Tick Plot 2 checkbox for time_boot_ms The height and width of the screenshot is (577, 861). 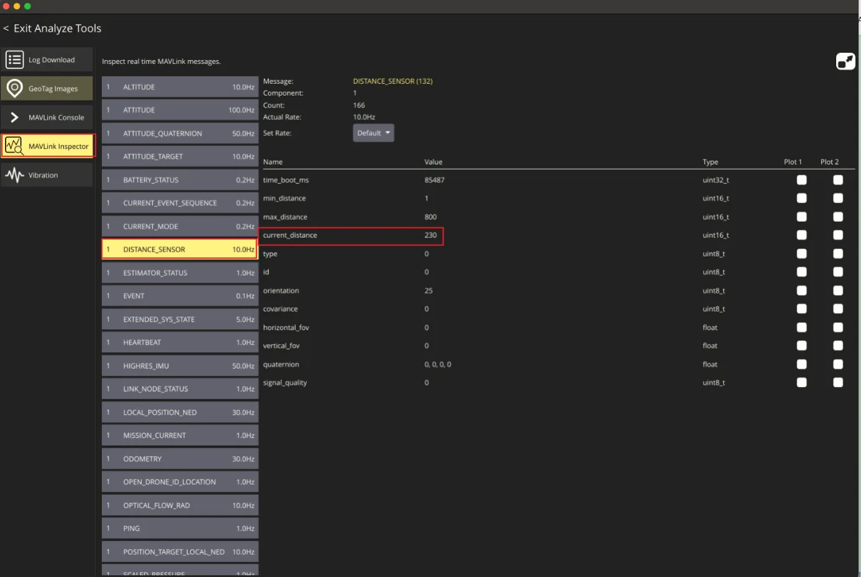tap(838, 179)
